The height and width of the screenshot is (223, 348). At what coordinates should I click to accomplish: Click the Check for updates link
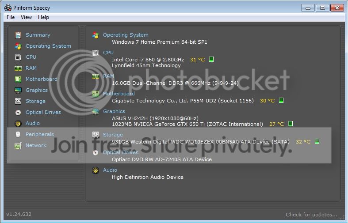(311, 215)
